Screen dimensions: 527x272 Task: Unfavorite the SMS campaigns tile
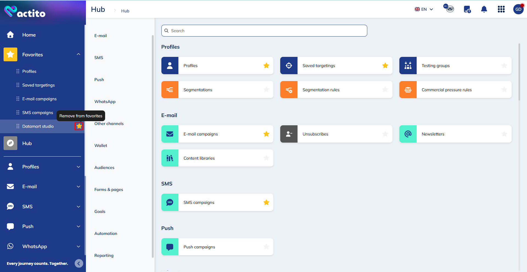coord(266,202)
